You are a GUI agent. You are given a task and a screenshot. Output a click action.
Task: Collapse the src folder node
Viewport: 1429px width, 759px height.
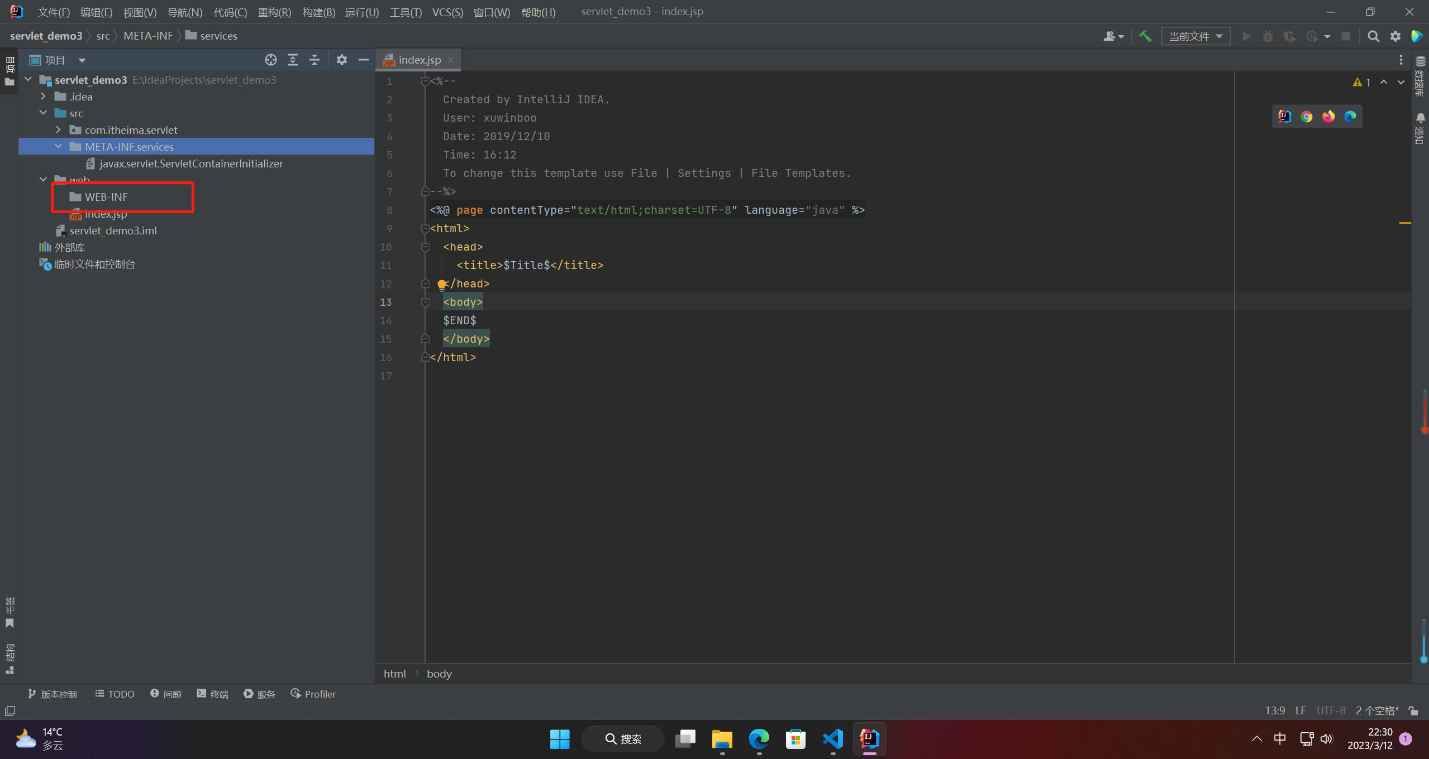click(x=44, y=113)
